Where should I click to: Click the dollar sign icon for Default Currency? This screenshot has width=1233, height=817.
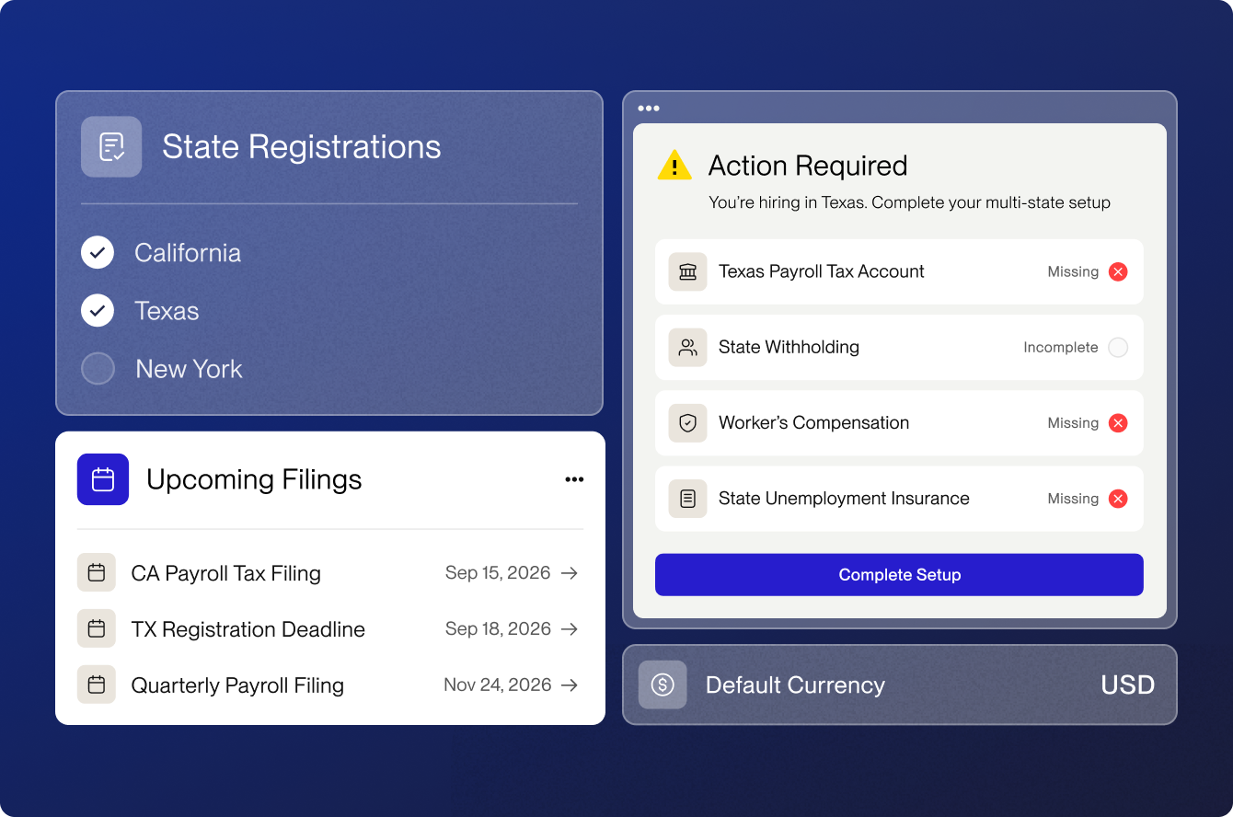[x=663, y=685]
